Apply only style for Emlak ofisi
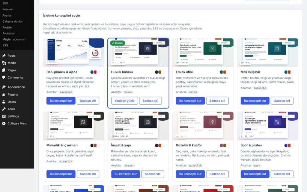 (x=217, y=101)
